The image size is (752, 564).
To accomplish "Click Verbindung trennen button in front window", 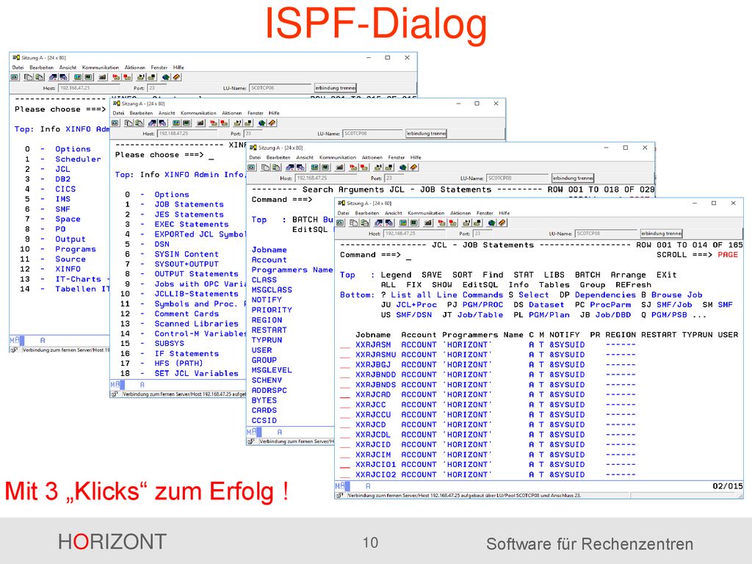I will point(662,233).
